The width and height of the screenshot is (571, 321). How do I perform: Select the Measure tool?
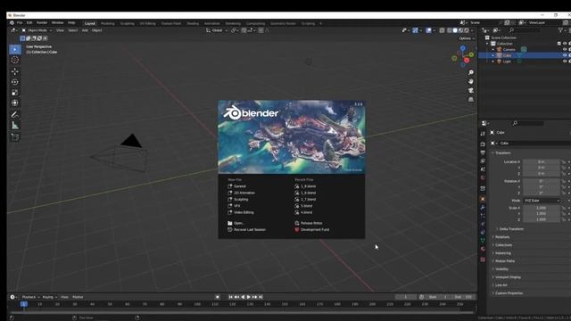click(x=15, y=126)
